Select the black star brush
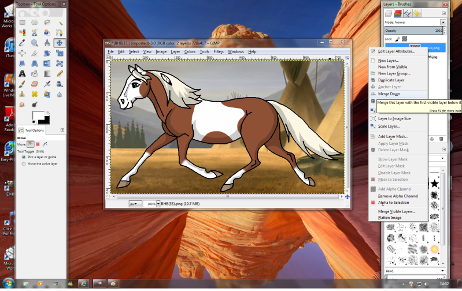This screenshot has width=462, height=291. [434, 184]
